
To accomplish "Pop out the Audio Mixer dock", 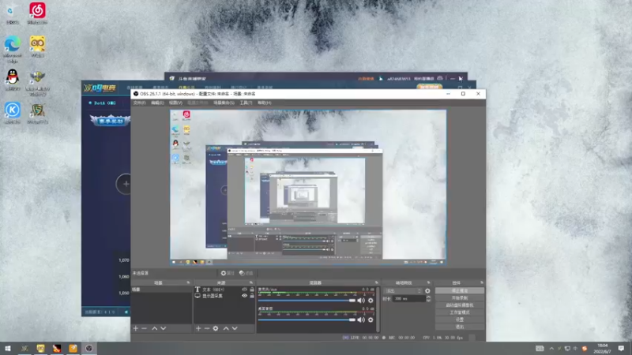I will pyautogui.click(x=377, y=282).
